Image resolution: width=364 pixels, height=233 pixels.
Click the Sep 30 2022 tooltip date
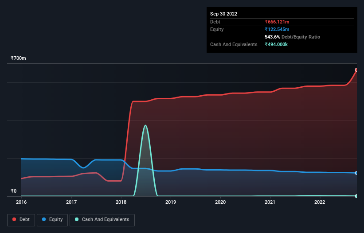[x=223, y=14]
